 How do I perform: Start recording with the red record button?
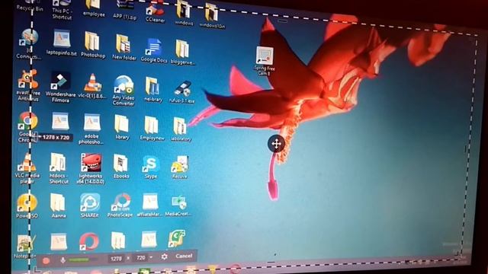coord(47,260)
